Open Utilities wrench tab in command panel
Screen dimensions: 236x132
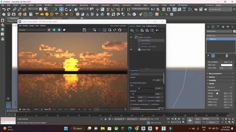pyautogui.click(x=233, y=27)
